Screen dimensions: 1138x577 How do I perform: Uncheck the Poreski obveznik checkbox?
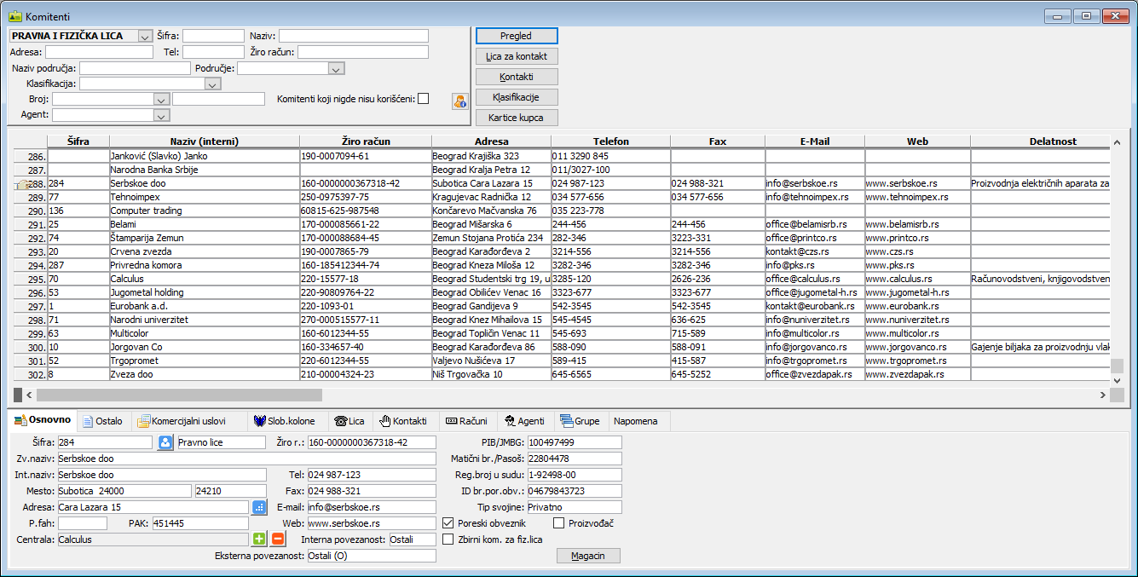coord(448,523)
